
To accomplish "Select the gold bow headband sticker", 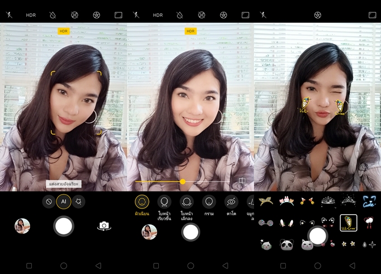I will pos(266,201).
